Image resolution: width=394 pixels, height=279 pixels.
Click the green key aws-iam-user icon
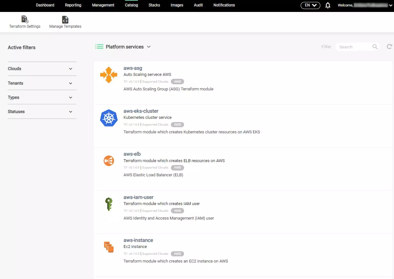tap(109, 204)
